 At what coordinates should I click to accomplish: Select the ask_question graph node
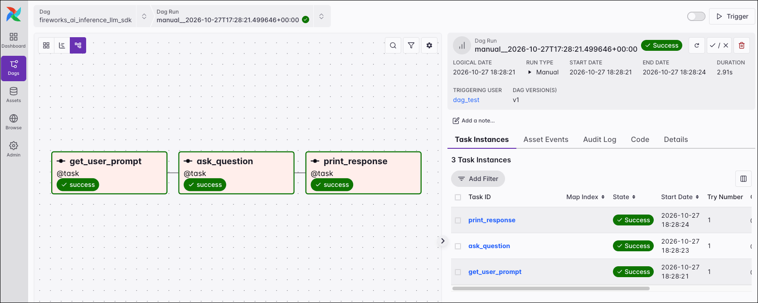coord(236,173)
